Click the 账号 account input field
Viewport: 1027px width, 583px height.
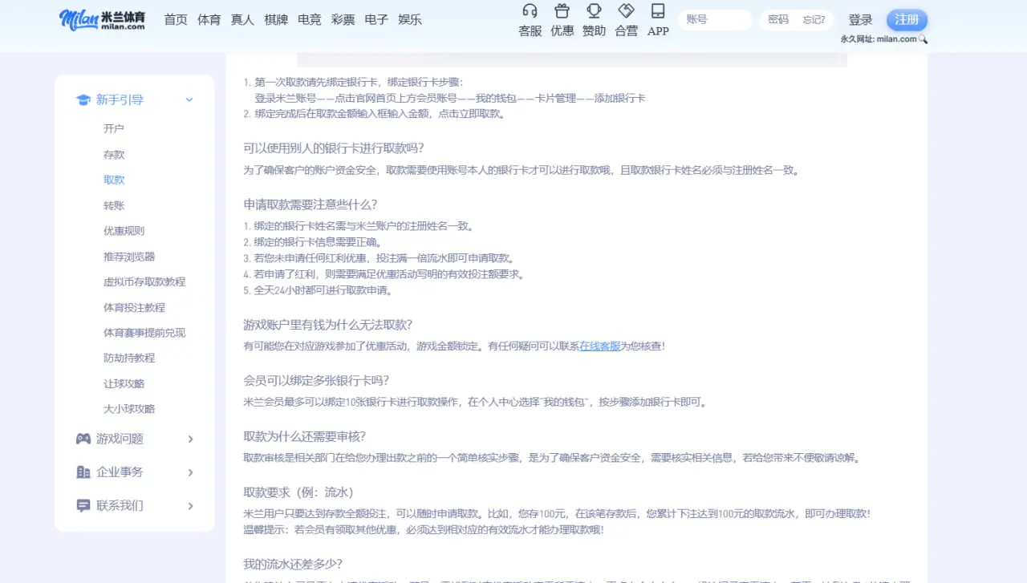coord(714,19)
